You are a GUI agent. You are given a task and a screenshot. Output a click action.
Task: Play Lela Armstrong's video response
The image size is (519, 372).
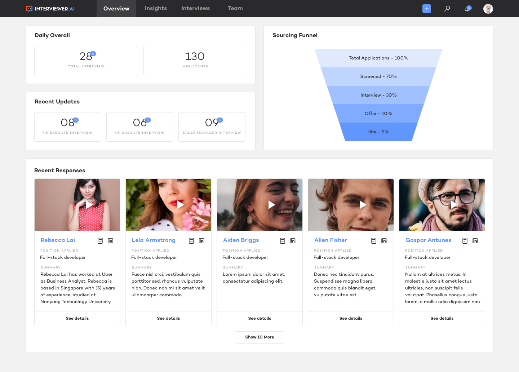click(180, 205)
